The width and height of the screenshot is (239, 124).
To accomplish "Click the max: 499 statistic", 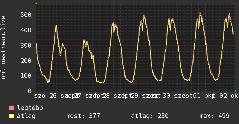I will (214, 116).
